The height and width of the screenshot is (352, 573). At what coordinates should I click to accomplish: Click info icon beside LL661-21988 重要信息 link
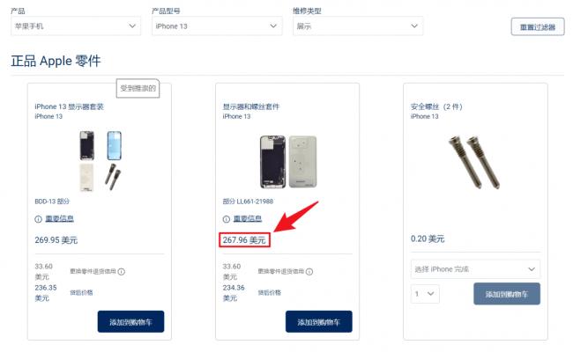[x=227, y=219]
